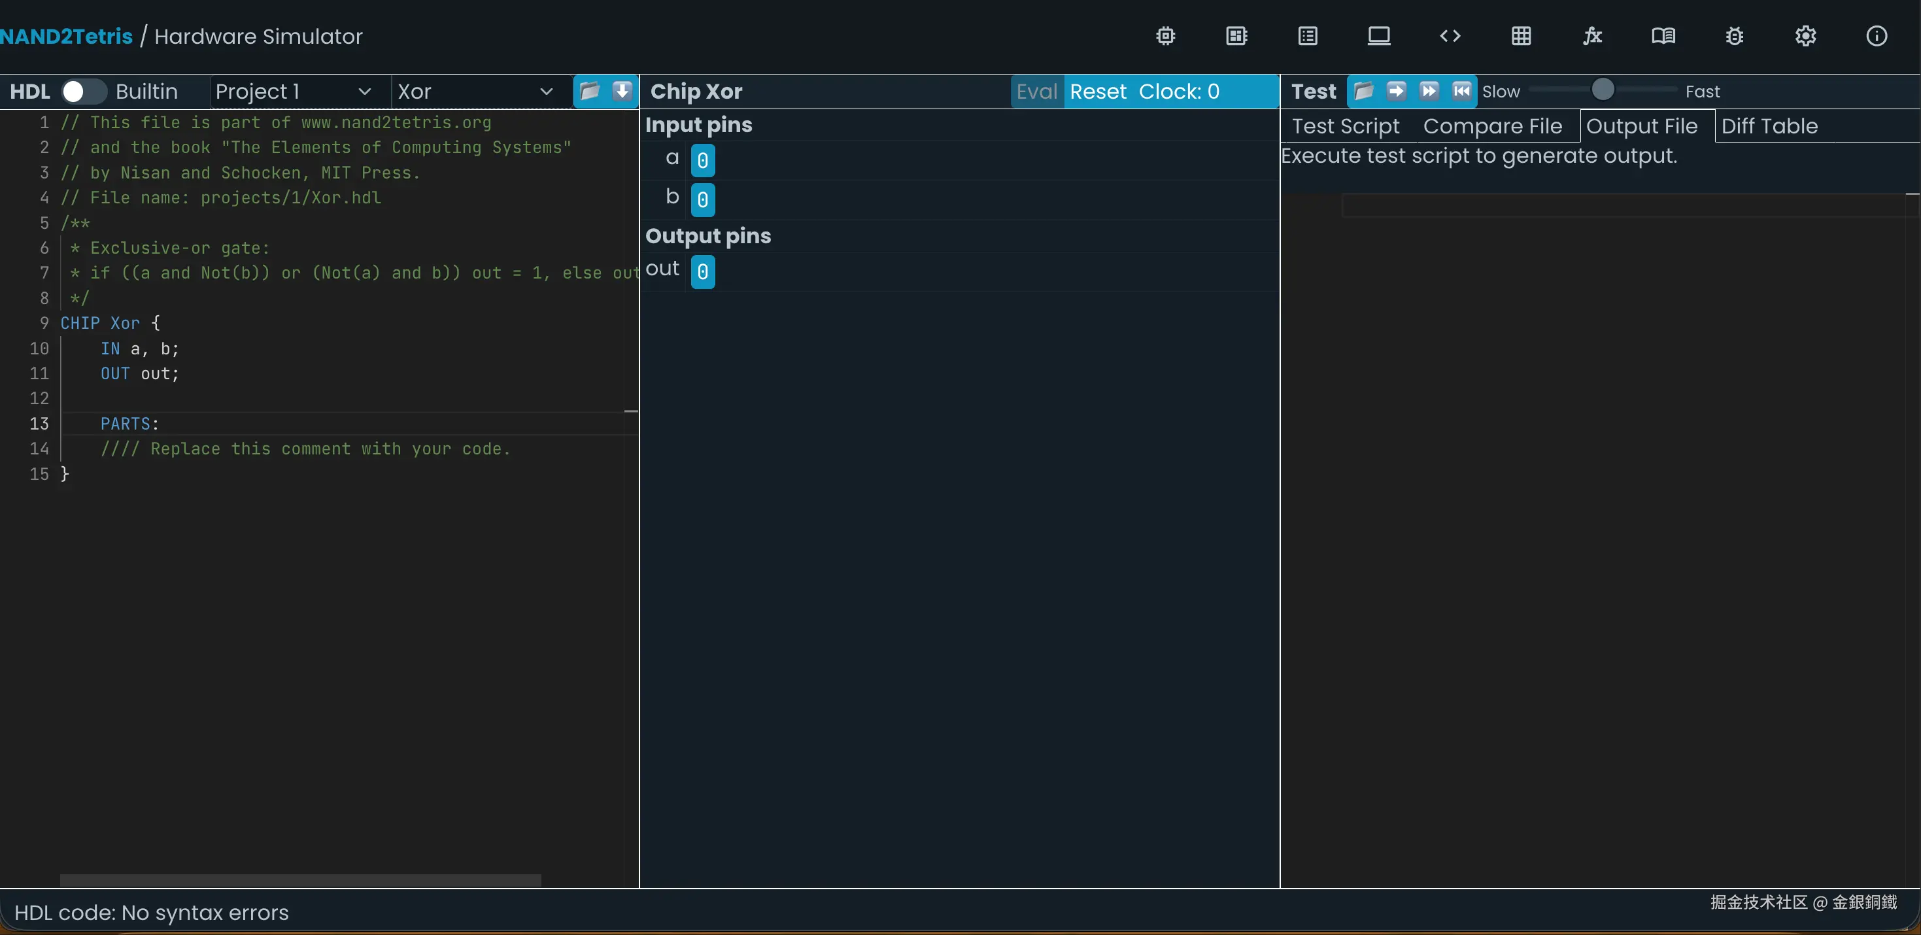This screenshot has height=935, width=1921.
Task: Click the Slow-Fast test speed slider
Action: click(x=1602, y=90)
